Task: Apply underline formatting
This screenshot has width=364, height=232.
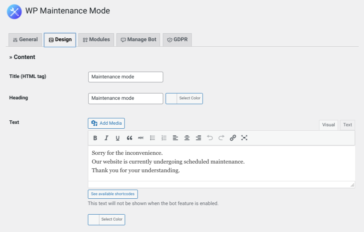Action: pyautogui.click(x=118, y=138)
